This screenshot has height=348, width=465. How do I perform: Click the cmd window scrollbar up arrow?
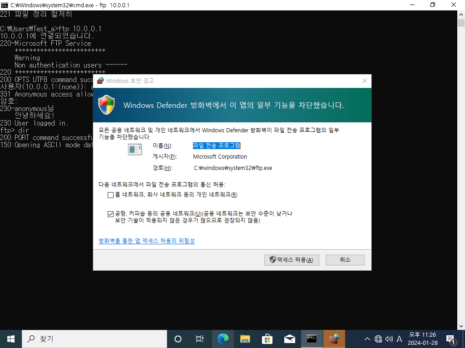pos(461,14)
